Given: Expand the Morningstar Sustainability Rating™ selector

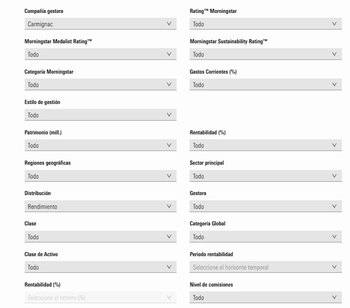Looking at the screenshot, I should pyautogui.click(x=266, y=54).
